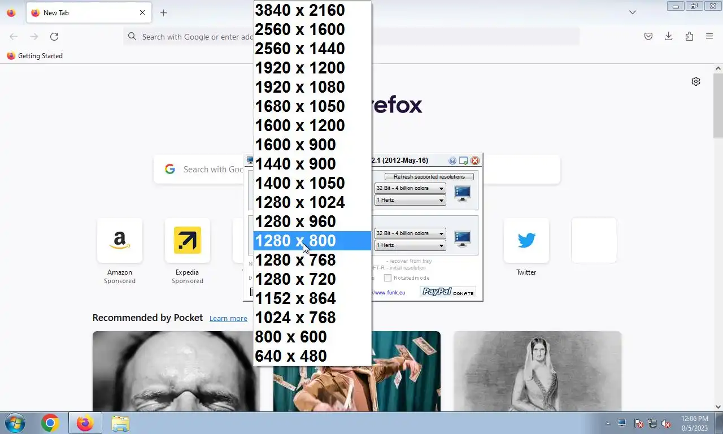Open the Extensions puzzle icon
Screen dimensions: 723x434
coord(689,36)
